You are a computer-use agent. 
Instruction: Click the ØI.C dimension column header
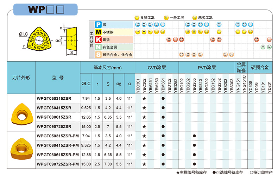tap(86, 83)
